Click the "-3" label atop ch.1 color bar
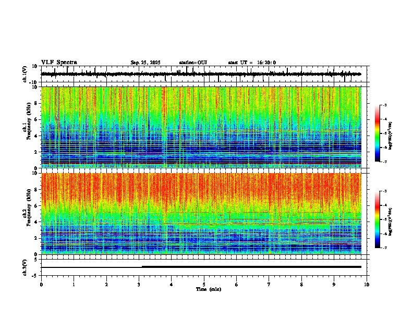Viewport: 413px width, 319px height. 384,105
